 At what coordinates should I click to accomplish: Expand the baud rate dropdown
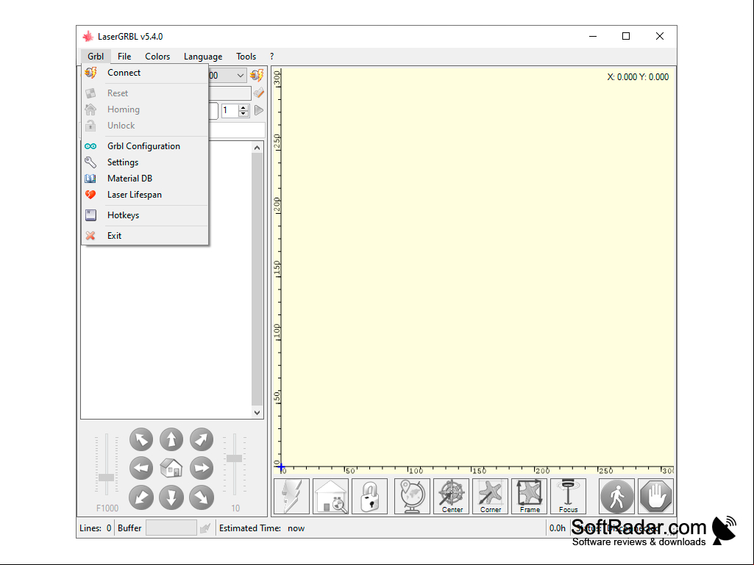[x=240, y=76]
